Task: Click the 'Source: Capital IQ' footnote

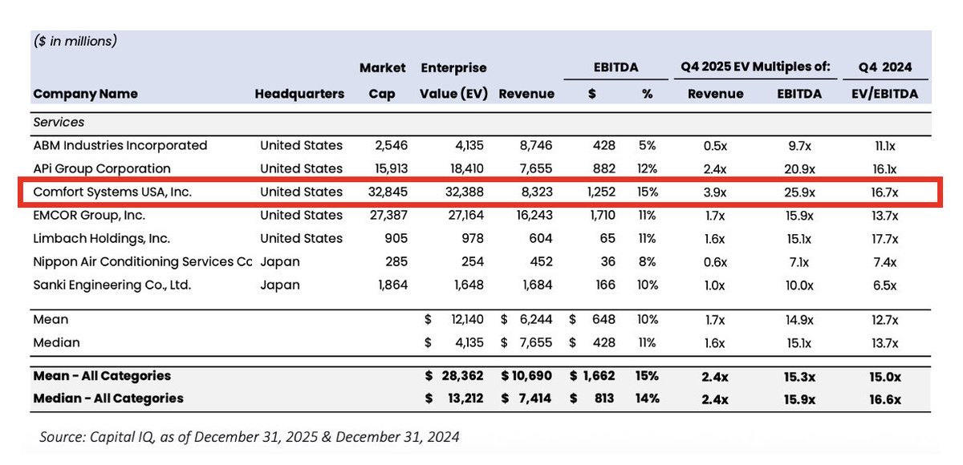Action: 250,437
